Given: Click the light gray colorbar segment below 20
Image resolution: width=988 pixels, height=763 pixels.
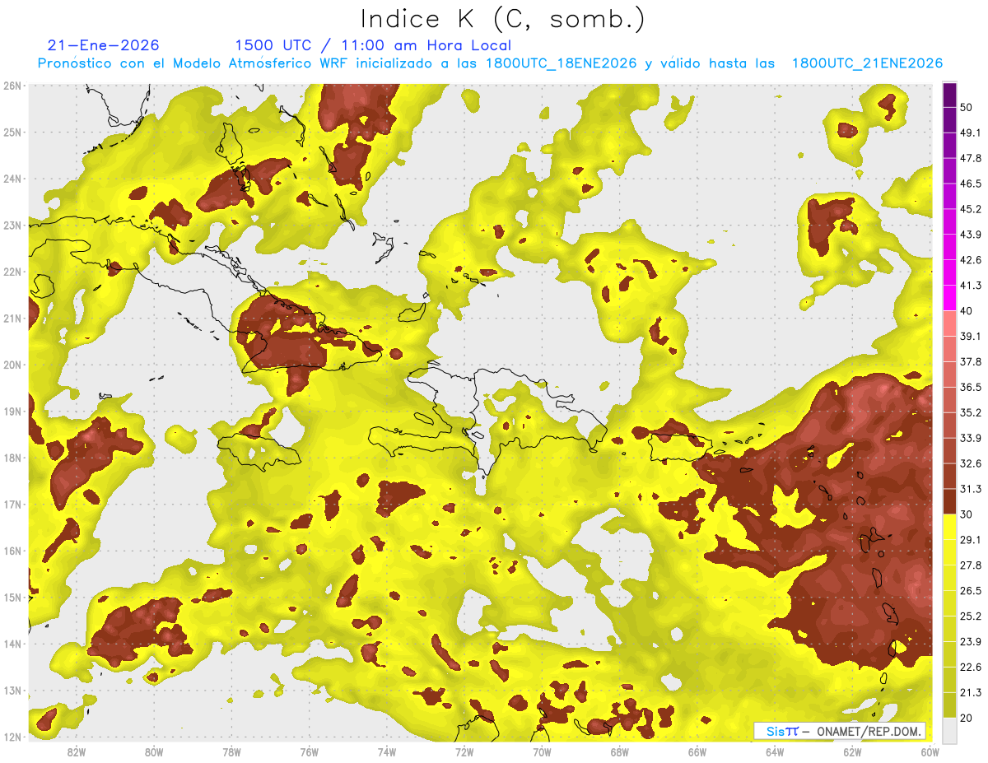Looking at the screenshot, I should 949,730.
